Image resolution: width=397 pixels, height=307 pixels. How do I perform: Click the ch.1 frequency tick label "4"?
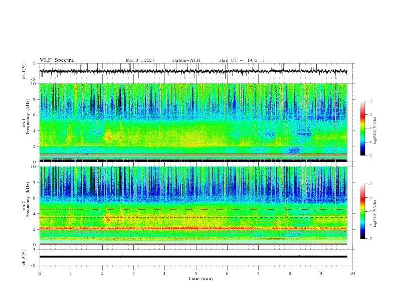(x=35, y=131)
